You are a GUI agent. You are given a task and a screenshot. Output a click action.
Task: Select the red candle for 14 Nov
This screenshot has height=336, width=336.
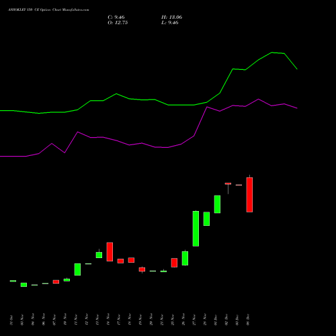110,252
